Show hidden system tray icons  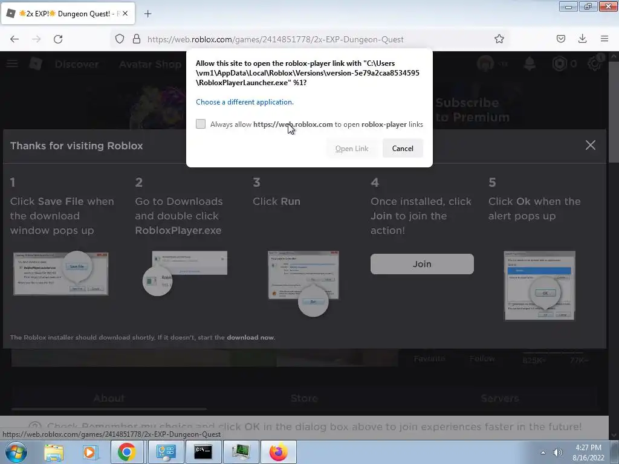pyautogui.click(x=543, y=453)
